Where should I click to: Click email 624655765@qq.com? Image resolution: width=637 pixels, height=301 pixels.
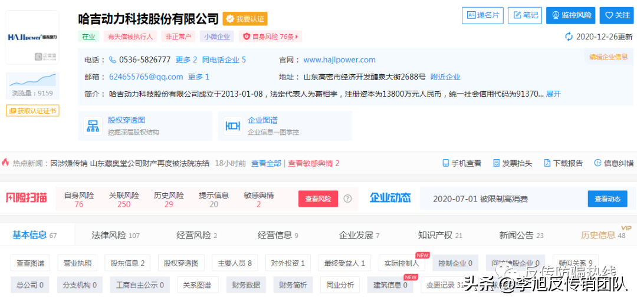(146, 77)
